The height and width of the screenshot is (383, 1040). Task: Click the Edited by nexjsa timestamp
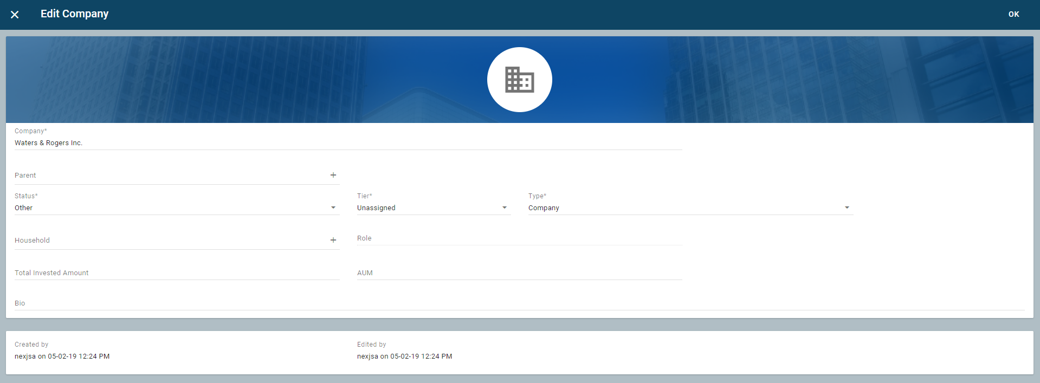[x=404, y=356]
